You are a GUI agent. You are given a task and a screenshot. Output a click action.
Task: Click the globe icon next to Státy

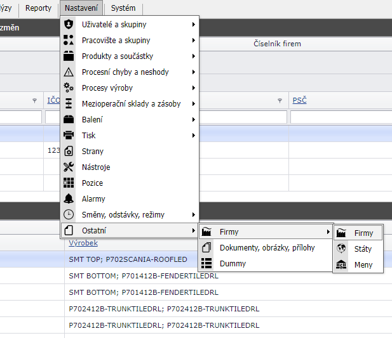341,249
